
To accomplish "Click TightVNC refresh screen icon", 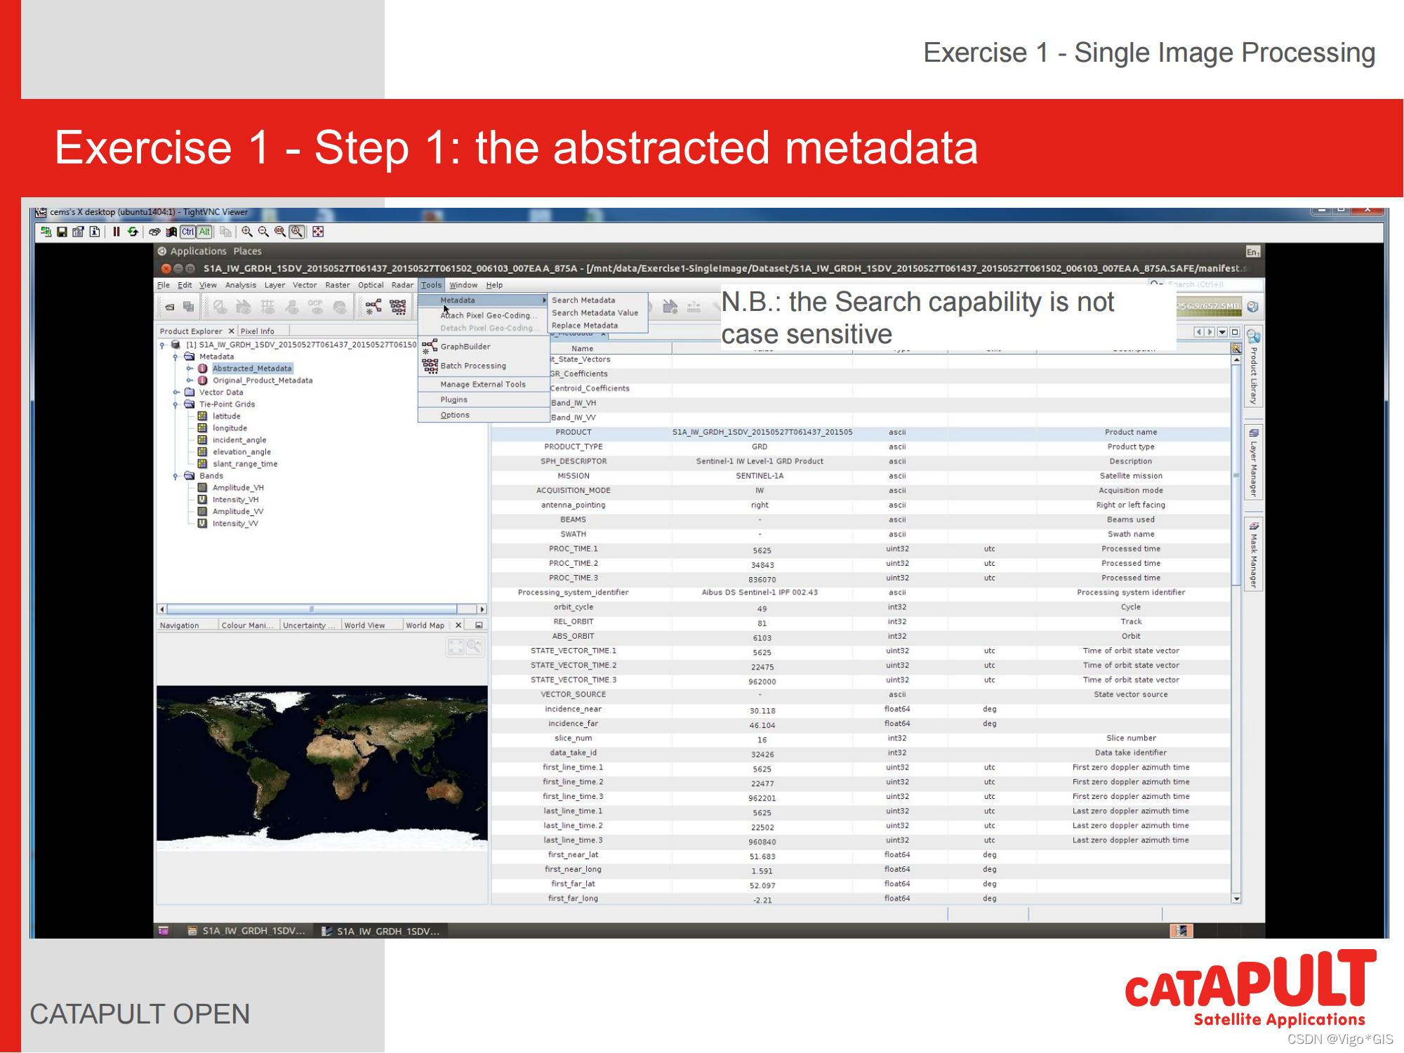I will pos(133,232).
